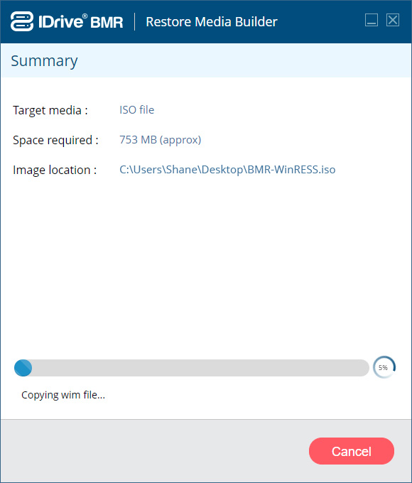Click the gray footer bar beside Cancel
Image resolution: width=412 pixels, height=483 pixels.
(154, 451)
